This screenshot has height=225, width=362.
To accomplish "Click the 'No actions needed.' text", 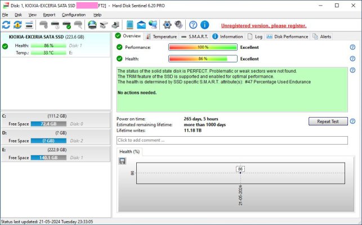I will [137, 93].
